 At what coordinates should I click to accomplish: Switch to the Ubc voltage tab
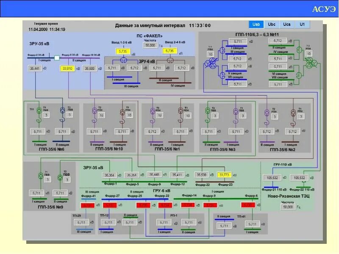272,25
